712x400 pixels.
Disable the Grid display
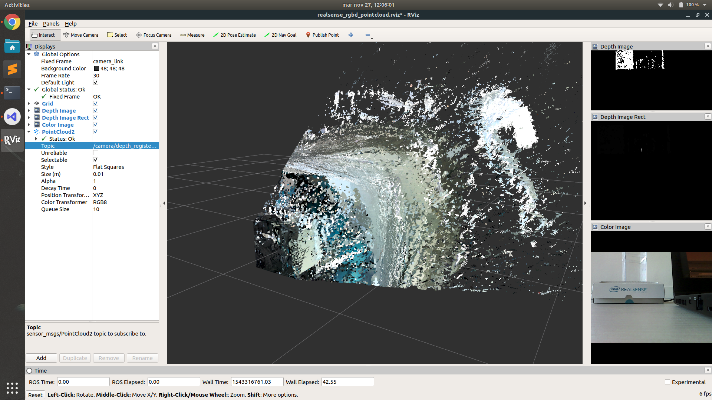pos(95,103)
